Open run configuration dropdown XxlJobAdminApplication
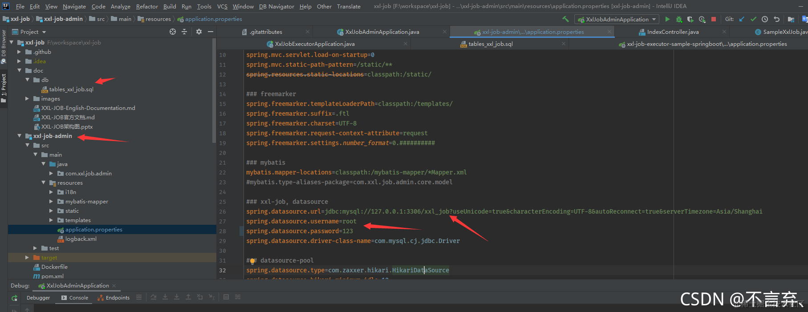The height and width of the screenshot is (312, 808). point(617,19)
